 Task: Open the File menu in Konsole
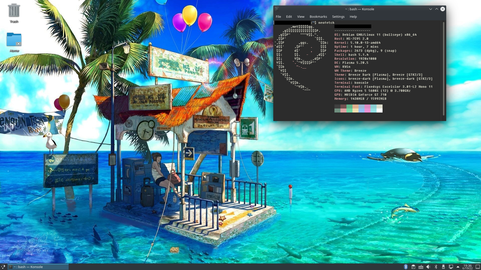click(278, 16)
